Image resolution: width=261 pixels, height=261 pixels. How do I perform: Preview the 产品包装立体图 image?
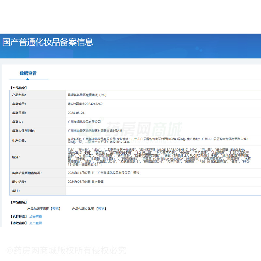101,209
